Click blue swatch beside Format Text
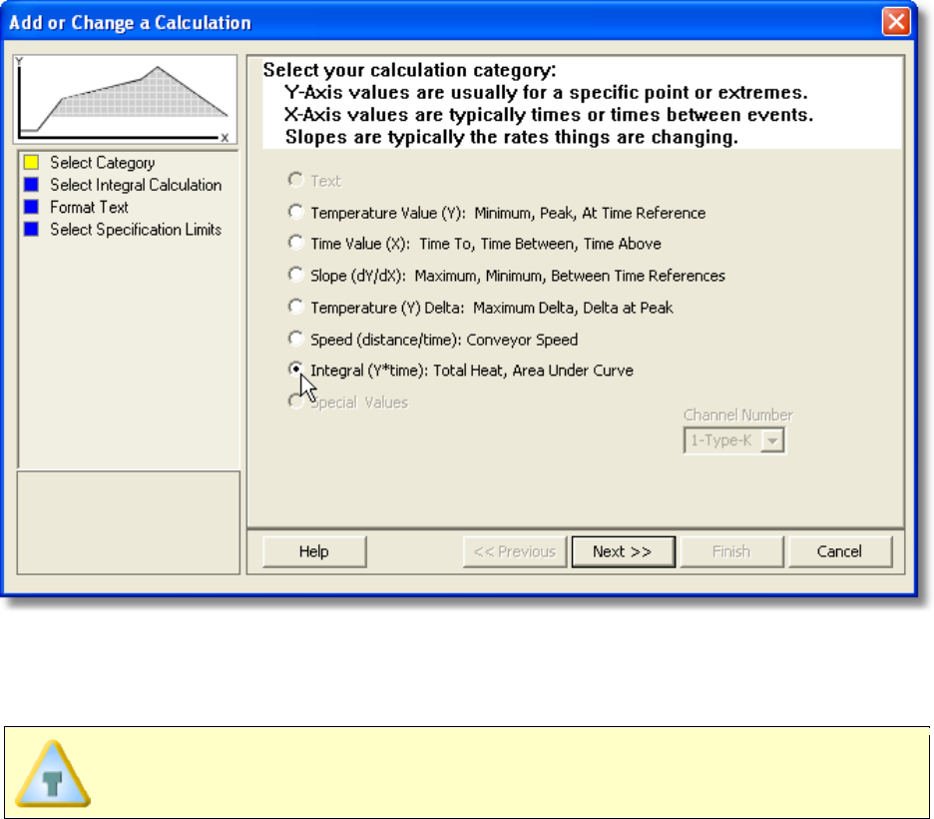Screen dimensions: 934x819 31,207
